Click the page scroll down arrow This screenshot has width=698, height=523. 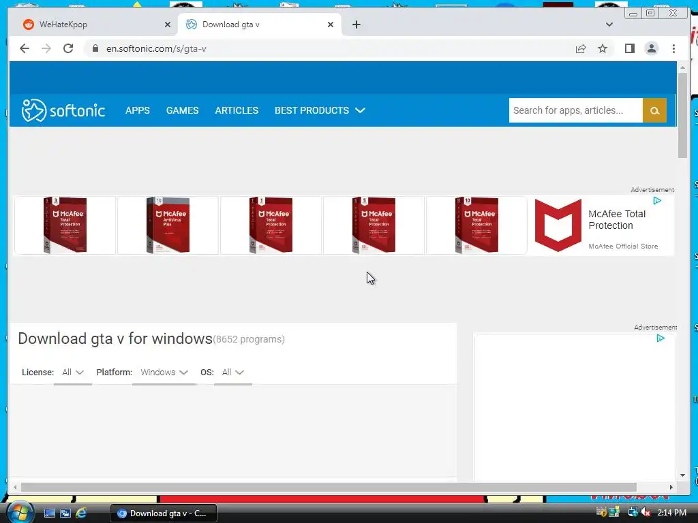(682, 475)
